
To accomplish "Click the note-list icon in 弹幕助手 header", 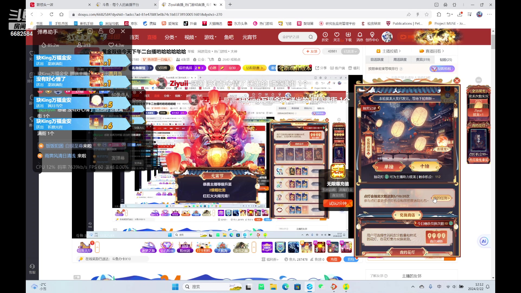I will click(90, 31).
